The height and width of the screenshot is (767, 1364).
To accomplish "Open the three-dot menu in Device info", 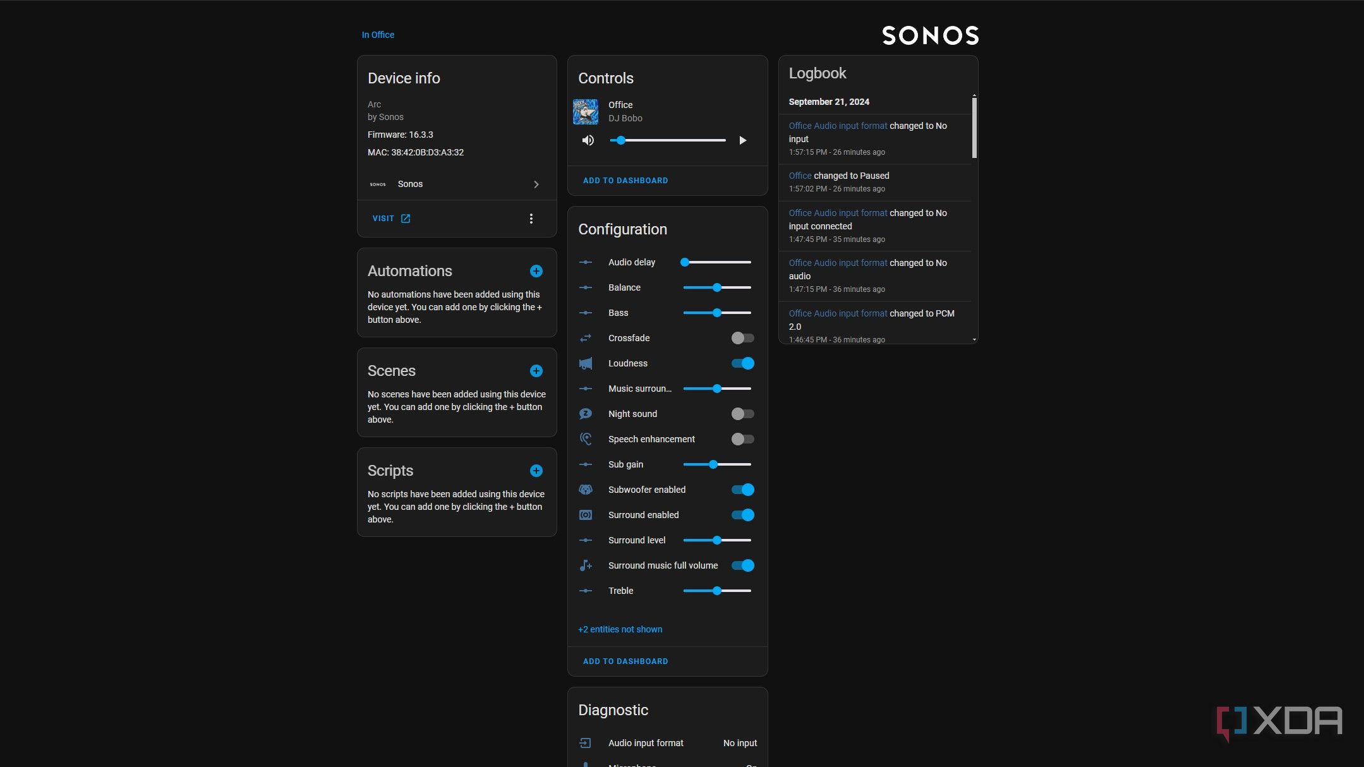I will [531, 219].
